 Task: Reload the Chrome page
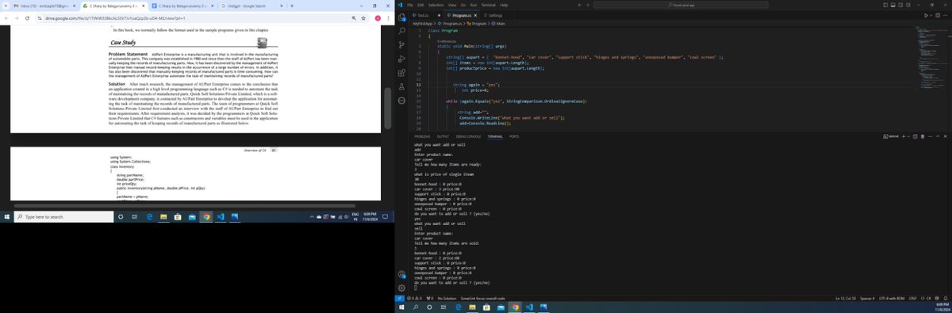tap(27, 18)
